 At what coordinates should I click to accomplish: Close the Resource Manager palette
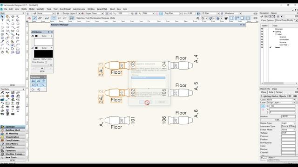(x=244, y=25)
